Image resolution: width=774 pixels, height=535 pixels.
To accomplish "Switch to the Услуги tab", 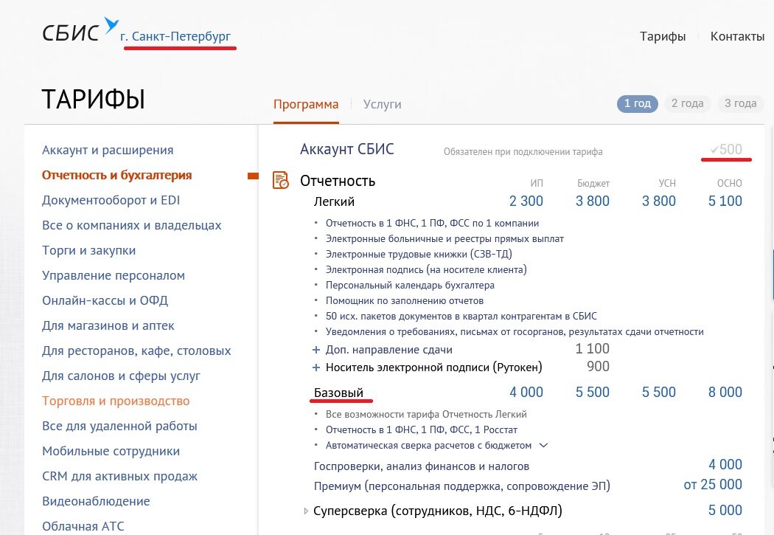I will 382,104.
